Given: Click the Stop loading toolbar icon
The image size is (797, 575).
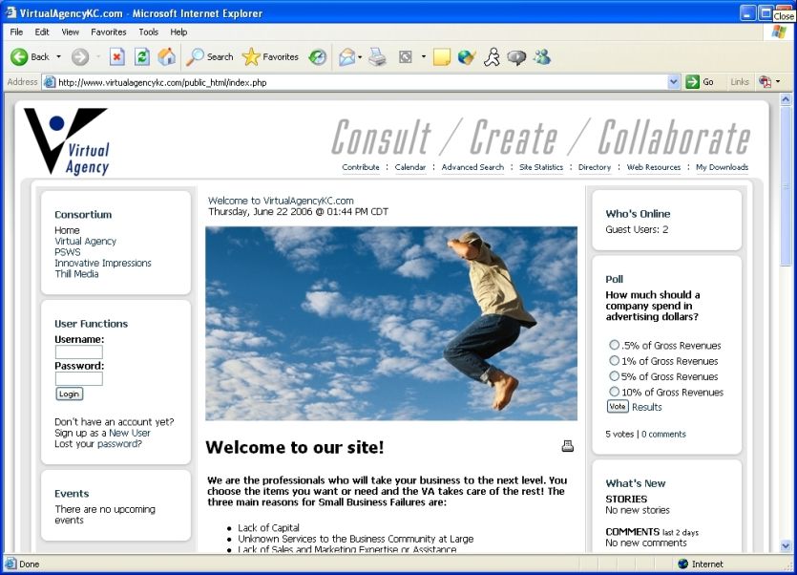Looking at the screenshot, I should (x=117, y=57).
